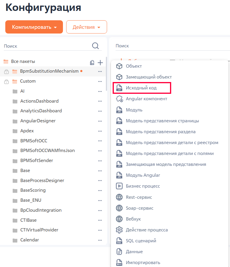Click the install-package icon beside Все пакеты
230x267 pixels.
(x=92, y=63)
